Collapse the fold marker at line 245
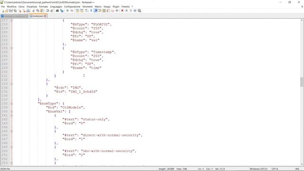304x171 pixels. 11,131
